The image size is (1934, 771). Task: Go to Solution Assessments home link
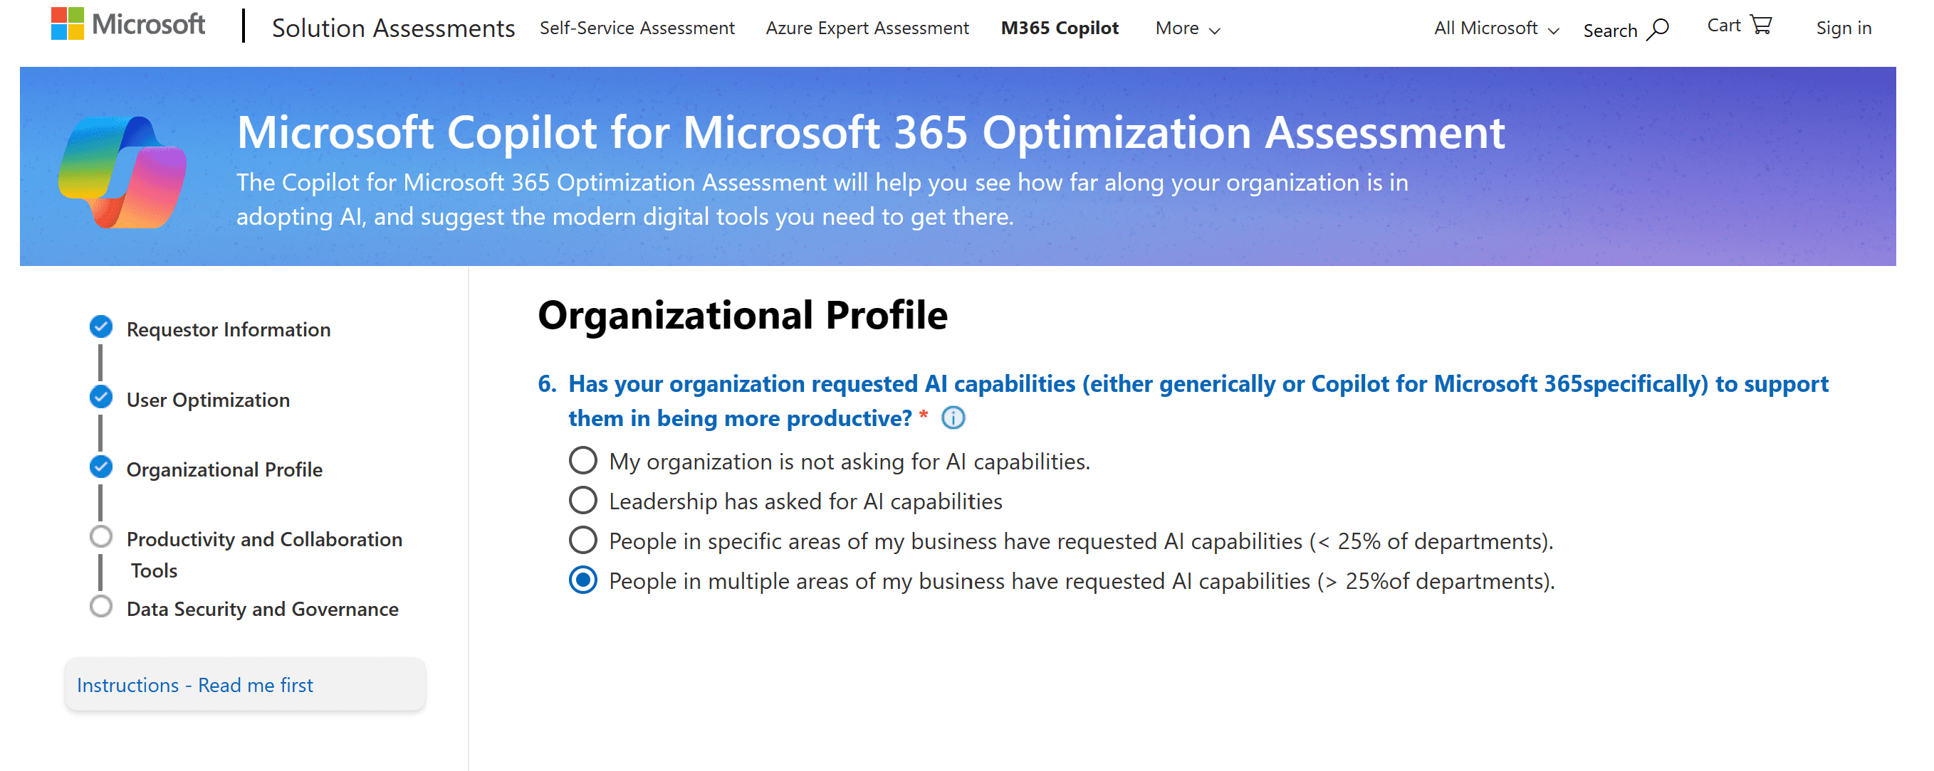click(x=392, y=28)
